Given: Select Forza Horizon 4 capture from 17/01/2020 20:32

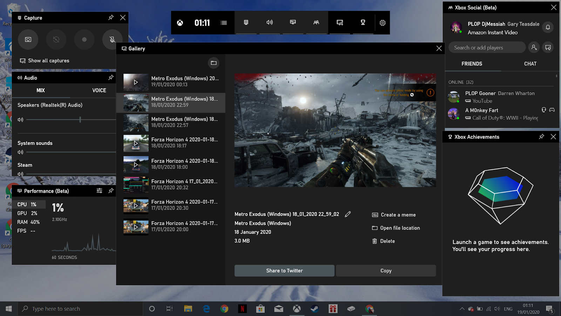Looking at the screenshot, I should click(x=171, y=185).
